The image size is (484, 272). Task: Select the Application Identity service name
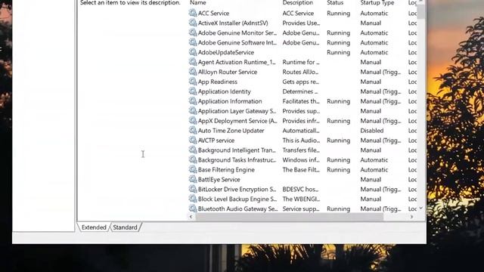coord(225,91)
